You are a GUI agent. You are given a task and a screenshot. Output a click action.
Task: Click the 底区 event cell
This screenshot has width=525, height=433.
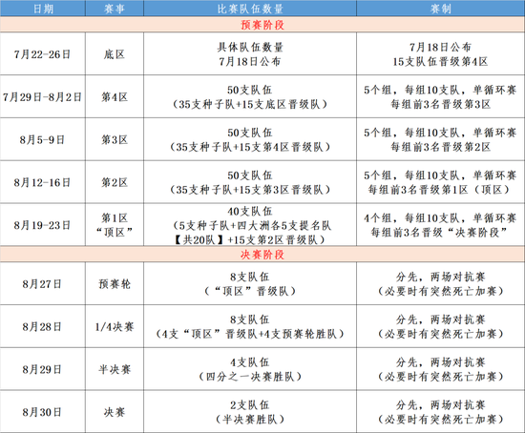115,53
